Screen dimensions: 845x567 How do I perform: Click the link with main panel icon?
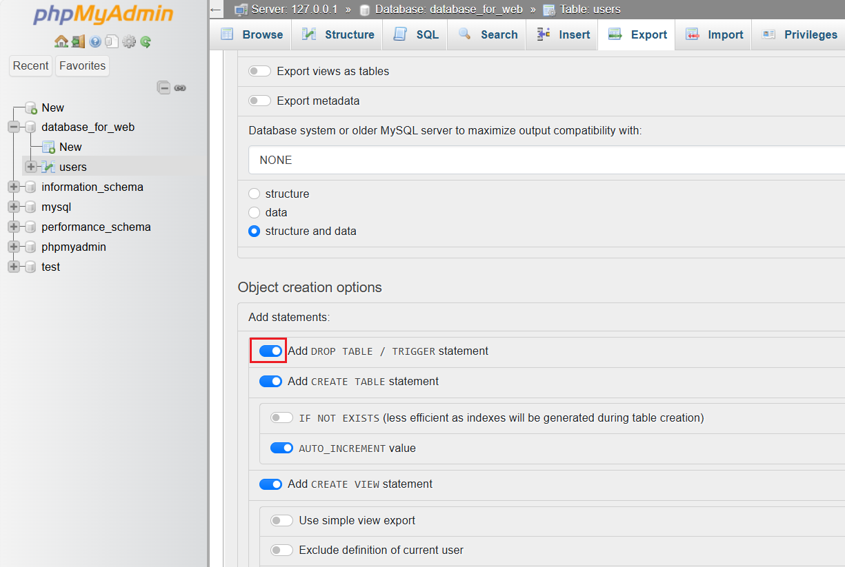click(x=180, y=87)
